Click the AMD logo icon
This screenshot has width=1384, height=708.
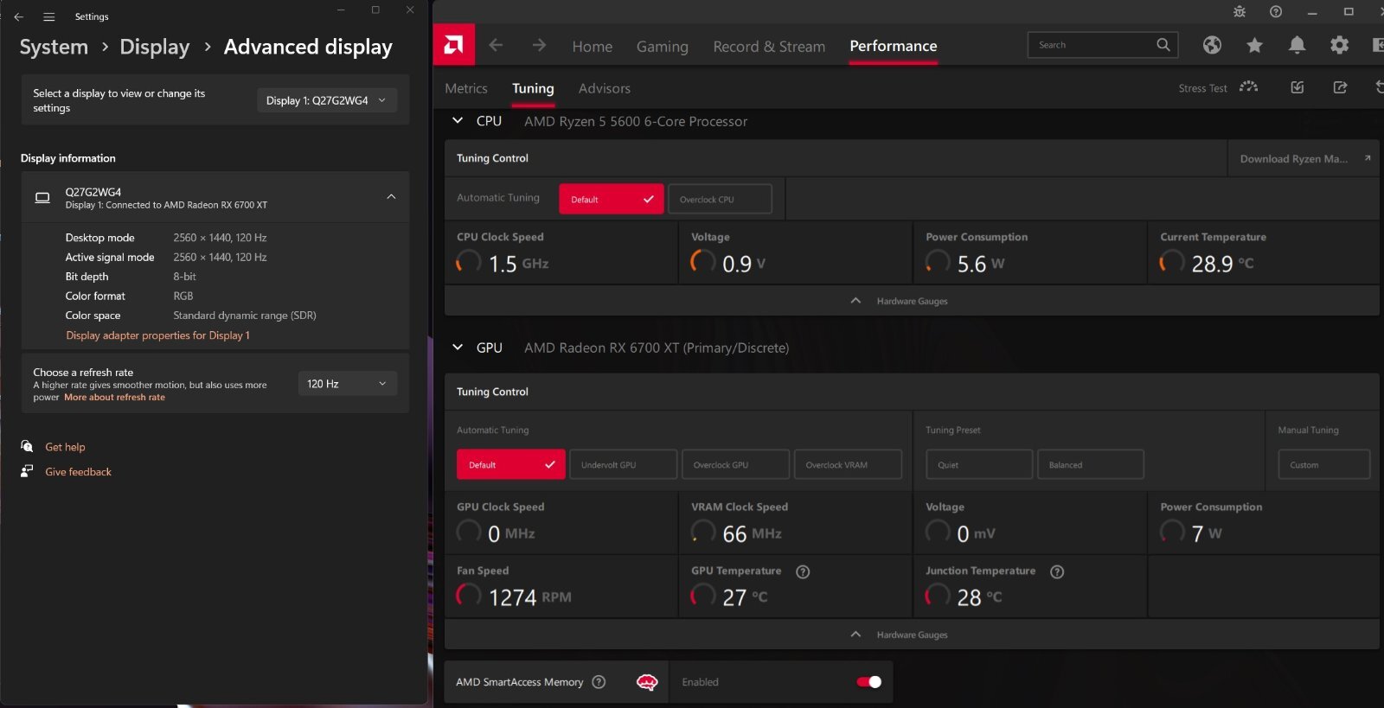point(453,45)
